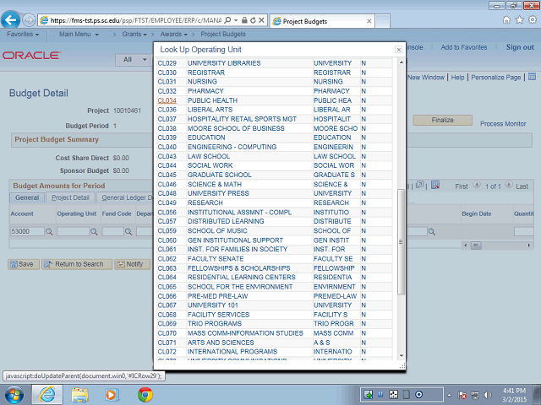Select CL043 LAW SCHOOL link
541x405 pixels.
(x=167, y=156)
